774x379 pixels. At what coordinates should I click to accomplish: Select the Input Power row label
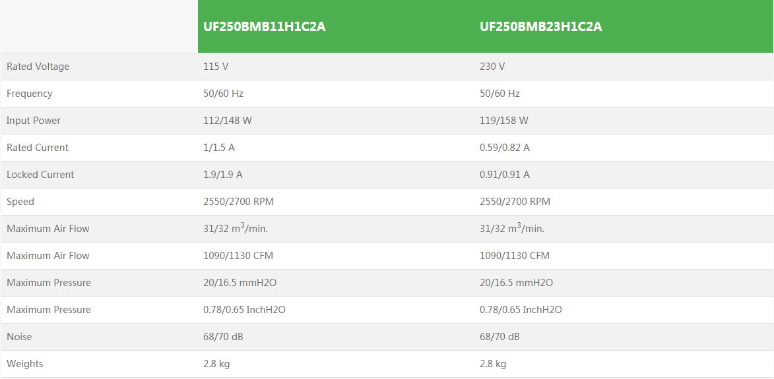point(34,121)
